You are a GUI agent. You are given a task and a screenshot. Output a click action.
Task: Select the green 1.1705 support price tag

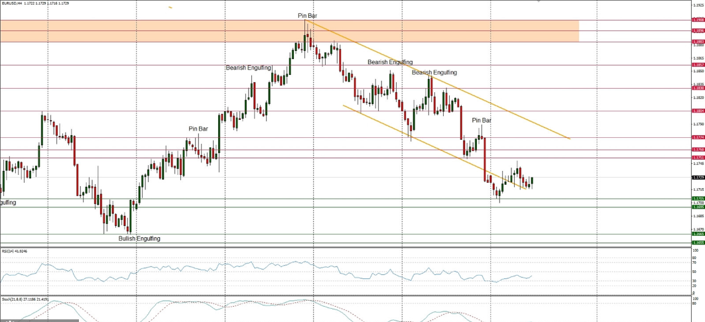[698, 198]
